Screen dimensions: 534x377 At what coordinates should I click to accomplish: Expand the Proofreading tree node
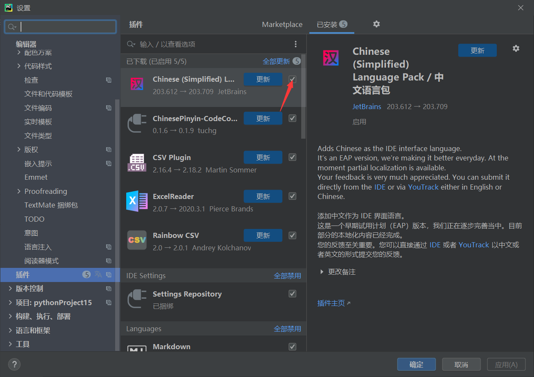tap(19, 191)
